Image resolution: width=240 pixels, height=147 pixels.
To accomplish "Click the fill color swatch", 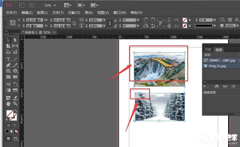I will tap(10, 113).
